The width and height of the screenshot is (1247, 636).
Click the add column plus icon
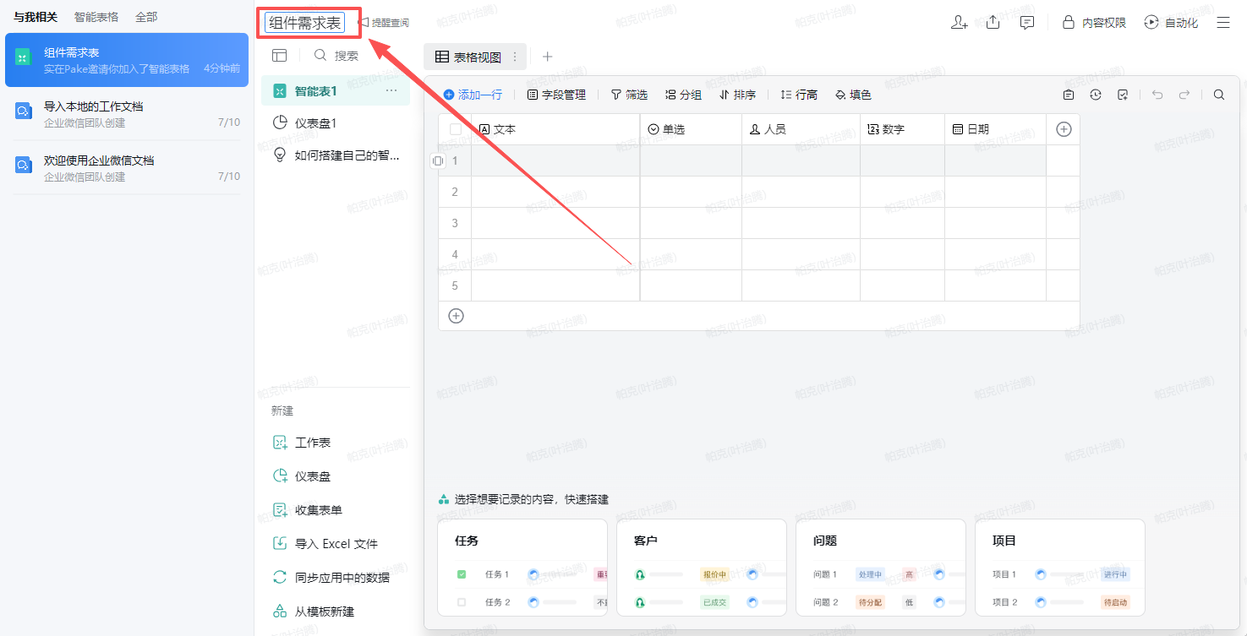coord(1064,129)
